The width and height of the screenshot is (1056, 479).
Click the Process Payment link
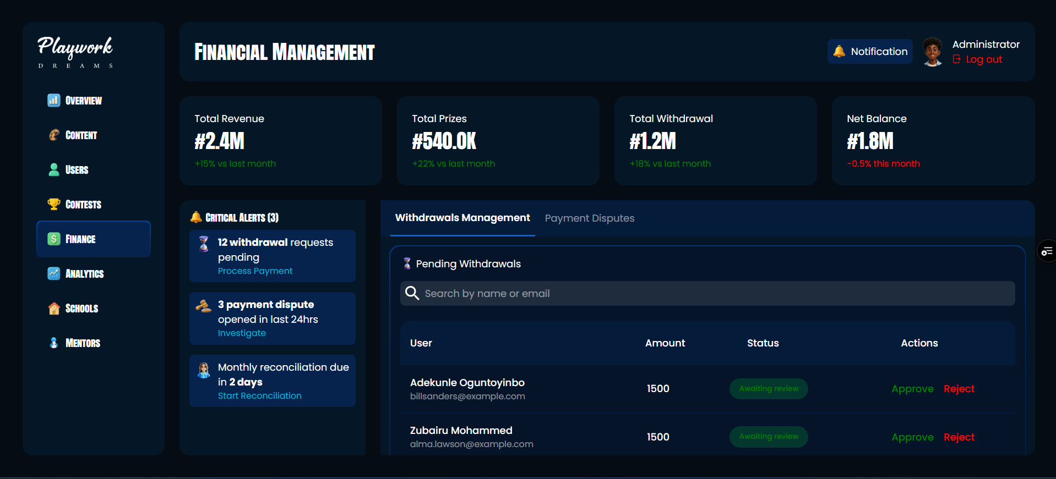point(255,271)
